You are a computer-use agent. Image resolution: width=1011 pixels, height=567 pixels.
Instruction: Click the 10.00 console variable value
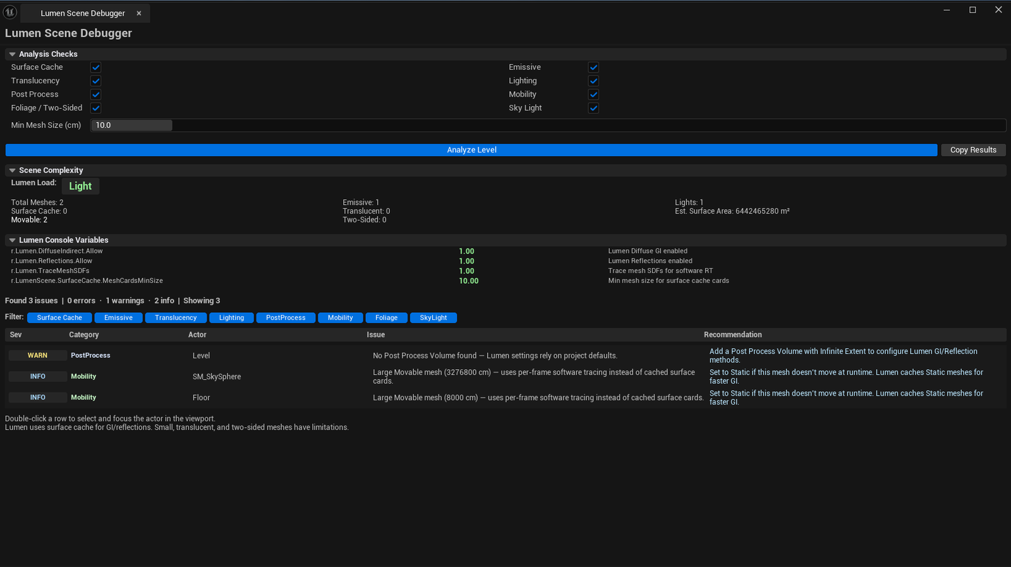(469, 281)
